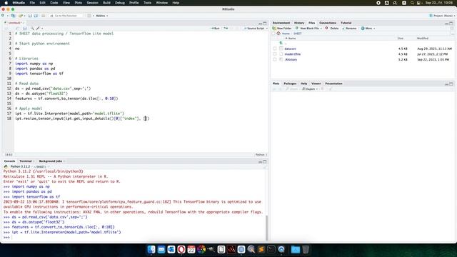The width and height of the screenshot is (457, 257).
Task: Open the Addins dropdown
Action: (102, 16)
